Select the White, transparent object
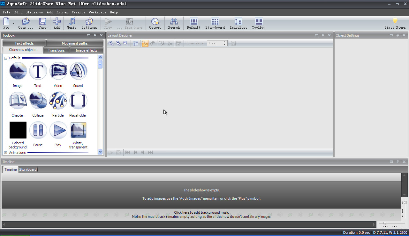 pos(78,130)
